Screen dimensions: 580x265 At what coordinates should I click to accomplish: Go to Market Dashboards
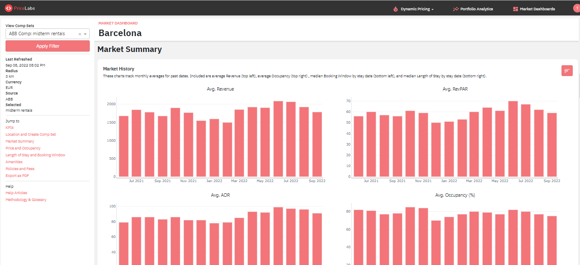(537, 9)
